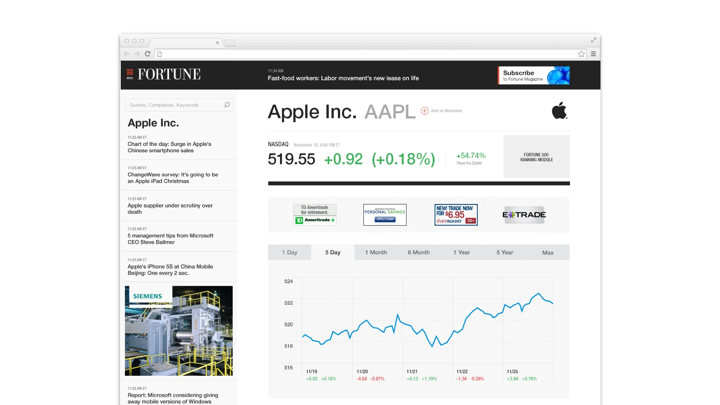Click the search magnifier icon
This screenshot has width=720, height=405.
pos(227,105)
